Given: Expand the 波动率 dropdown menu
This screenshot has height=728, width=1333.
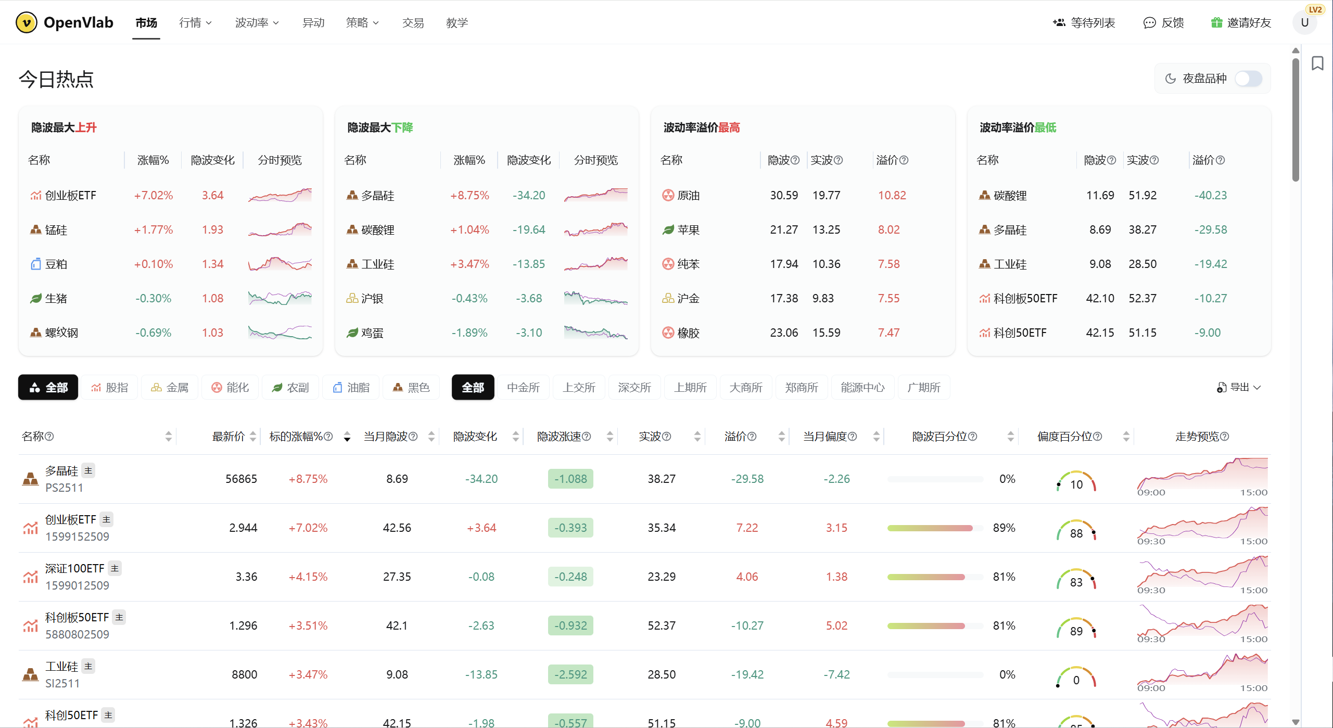Looking at the screenshot, I should click(x=257, y=22).
